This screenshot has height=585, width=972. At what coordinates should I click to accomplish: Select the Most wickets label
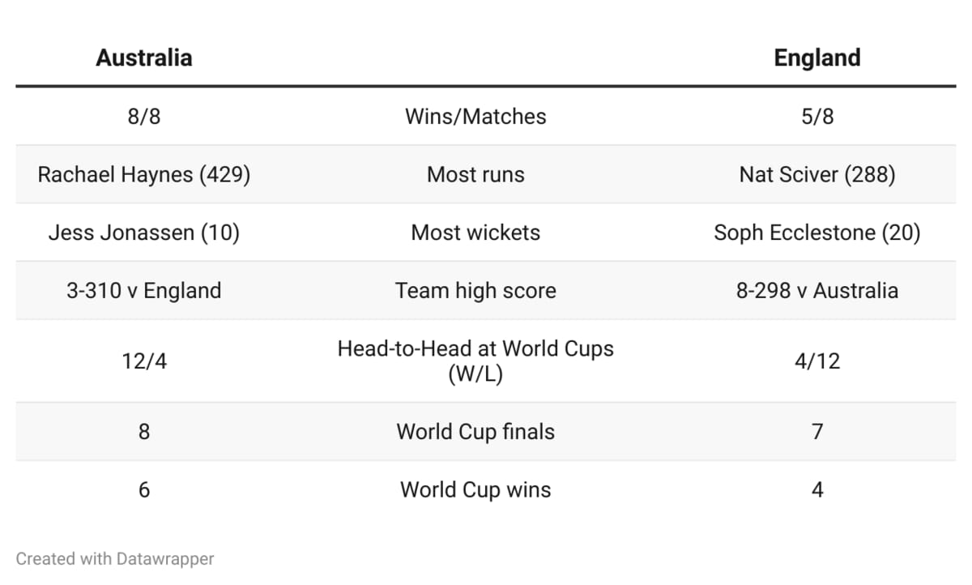[475, 233]
